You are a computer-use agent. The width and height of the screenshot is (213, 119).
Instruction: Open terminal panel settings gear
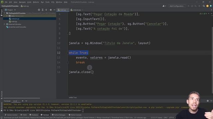pos(208,101)
